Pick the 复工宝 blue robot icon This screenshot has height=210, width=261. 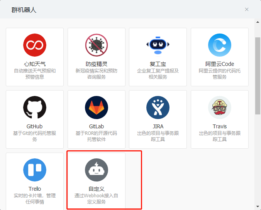(158, 45)
